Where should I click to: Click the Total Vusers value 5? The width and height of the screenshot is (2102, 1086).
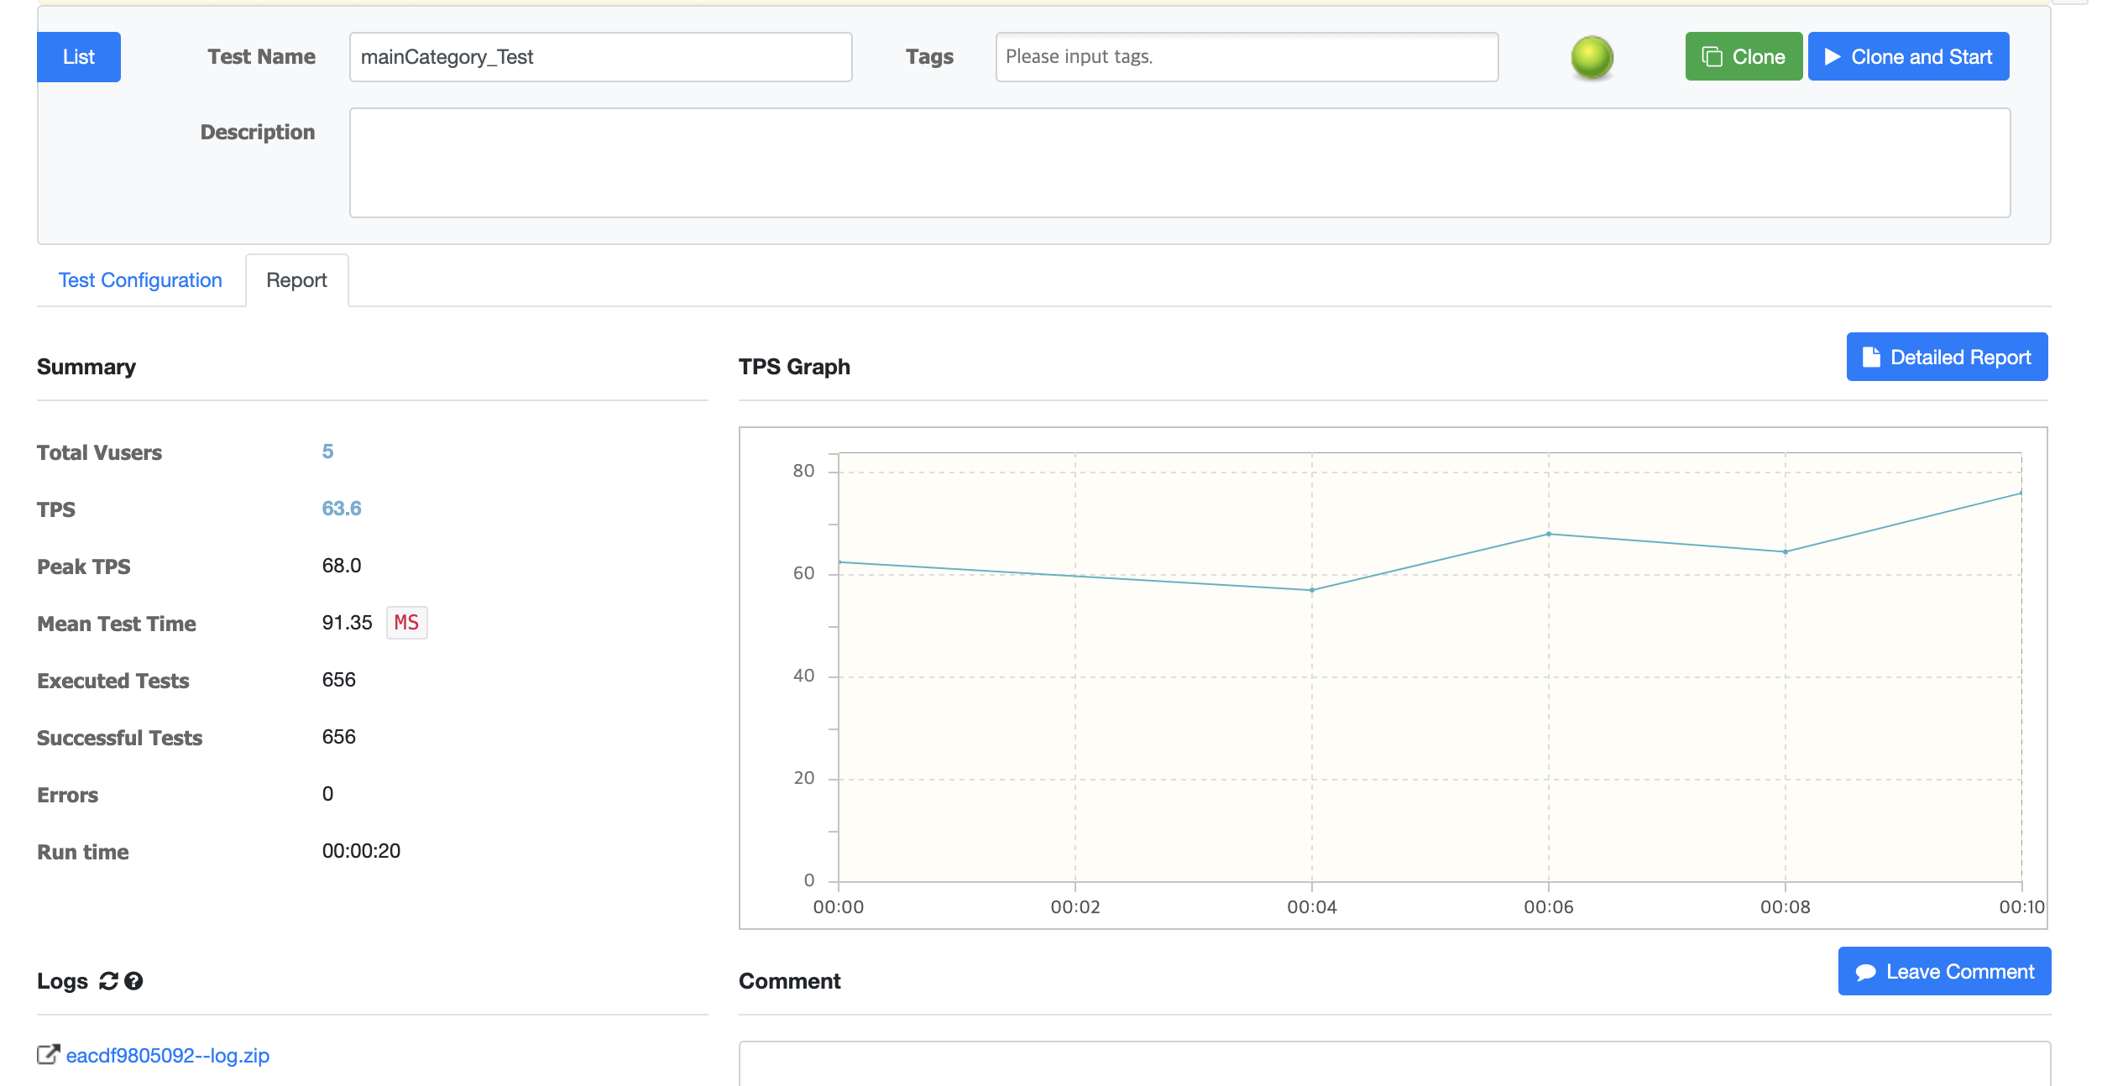click(x=327, y=452)
